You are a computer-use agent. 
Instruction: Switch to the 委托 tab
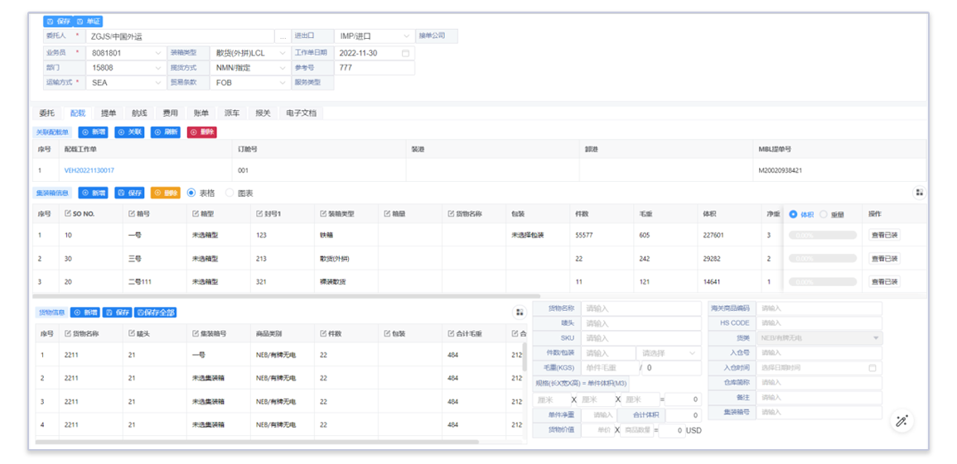(x=46, y=113)
